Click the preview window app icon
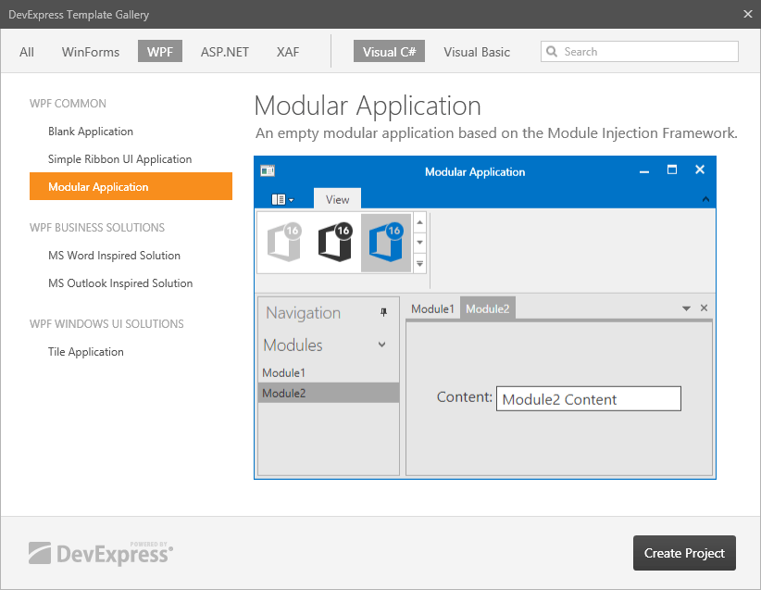Viewport: 761px width, 590px height. pyautogui.click(x=268, y=170)
